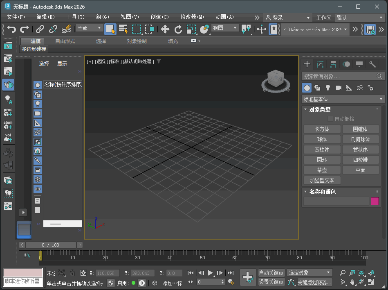
Task: Toggle the Set Key button
Action: 272,282
